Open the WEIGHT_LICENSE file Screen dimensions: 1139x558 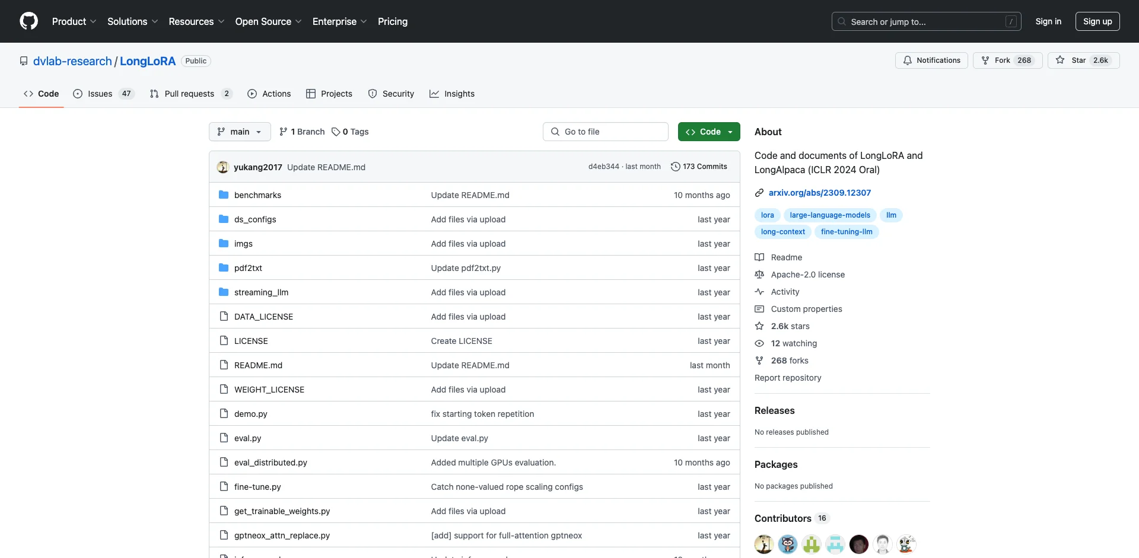[269, 390]
